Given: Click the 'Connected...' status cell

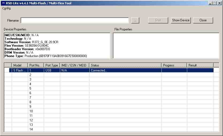Looking at the screenshot, I should [125, 70].
